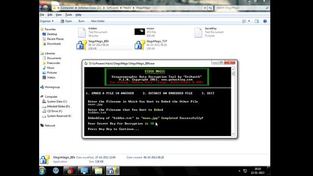Open the View menu in Explorer
This screenshot has height=176, width=313.
[59, 15]
